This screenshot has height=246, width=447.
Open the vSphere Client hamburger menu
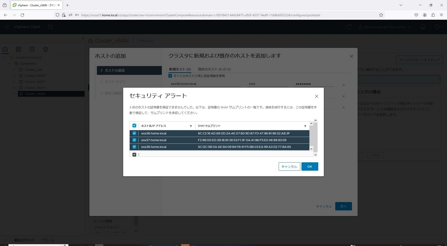point(7,27)
